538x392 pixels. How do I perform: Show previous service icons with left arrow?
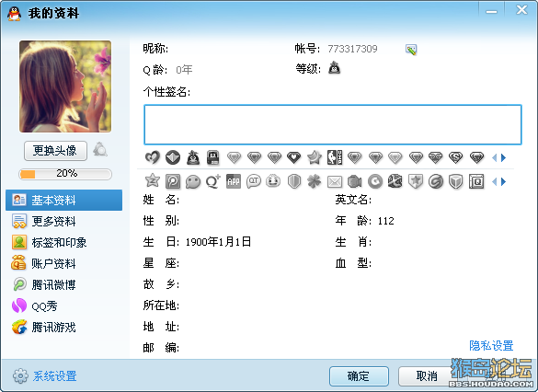tap(495, 181)
